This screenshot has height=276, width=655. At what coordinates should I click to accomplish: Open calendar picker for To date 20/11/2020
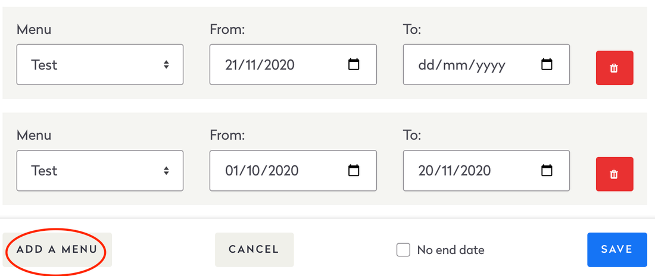click(547, 171)
